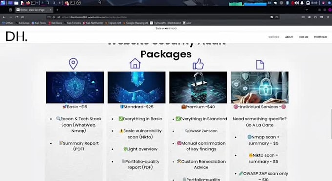Click the Basic - $15 heading
This screenshot has width=332, height=181.
[x=75, y=107]
